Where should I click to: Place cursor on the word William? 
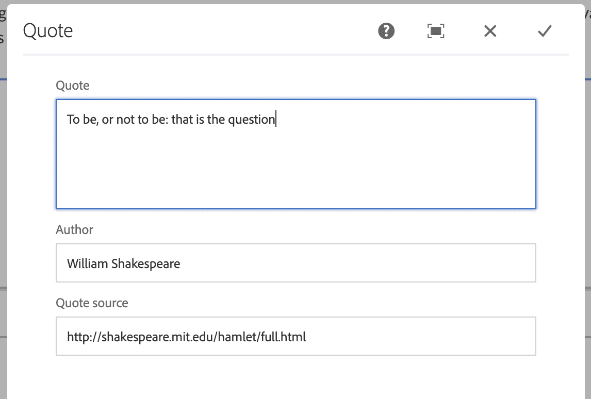pyautogui.click(x=88, y=263)
